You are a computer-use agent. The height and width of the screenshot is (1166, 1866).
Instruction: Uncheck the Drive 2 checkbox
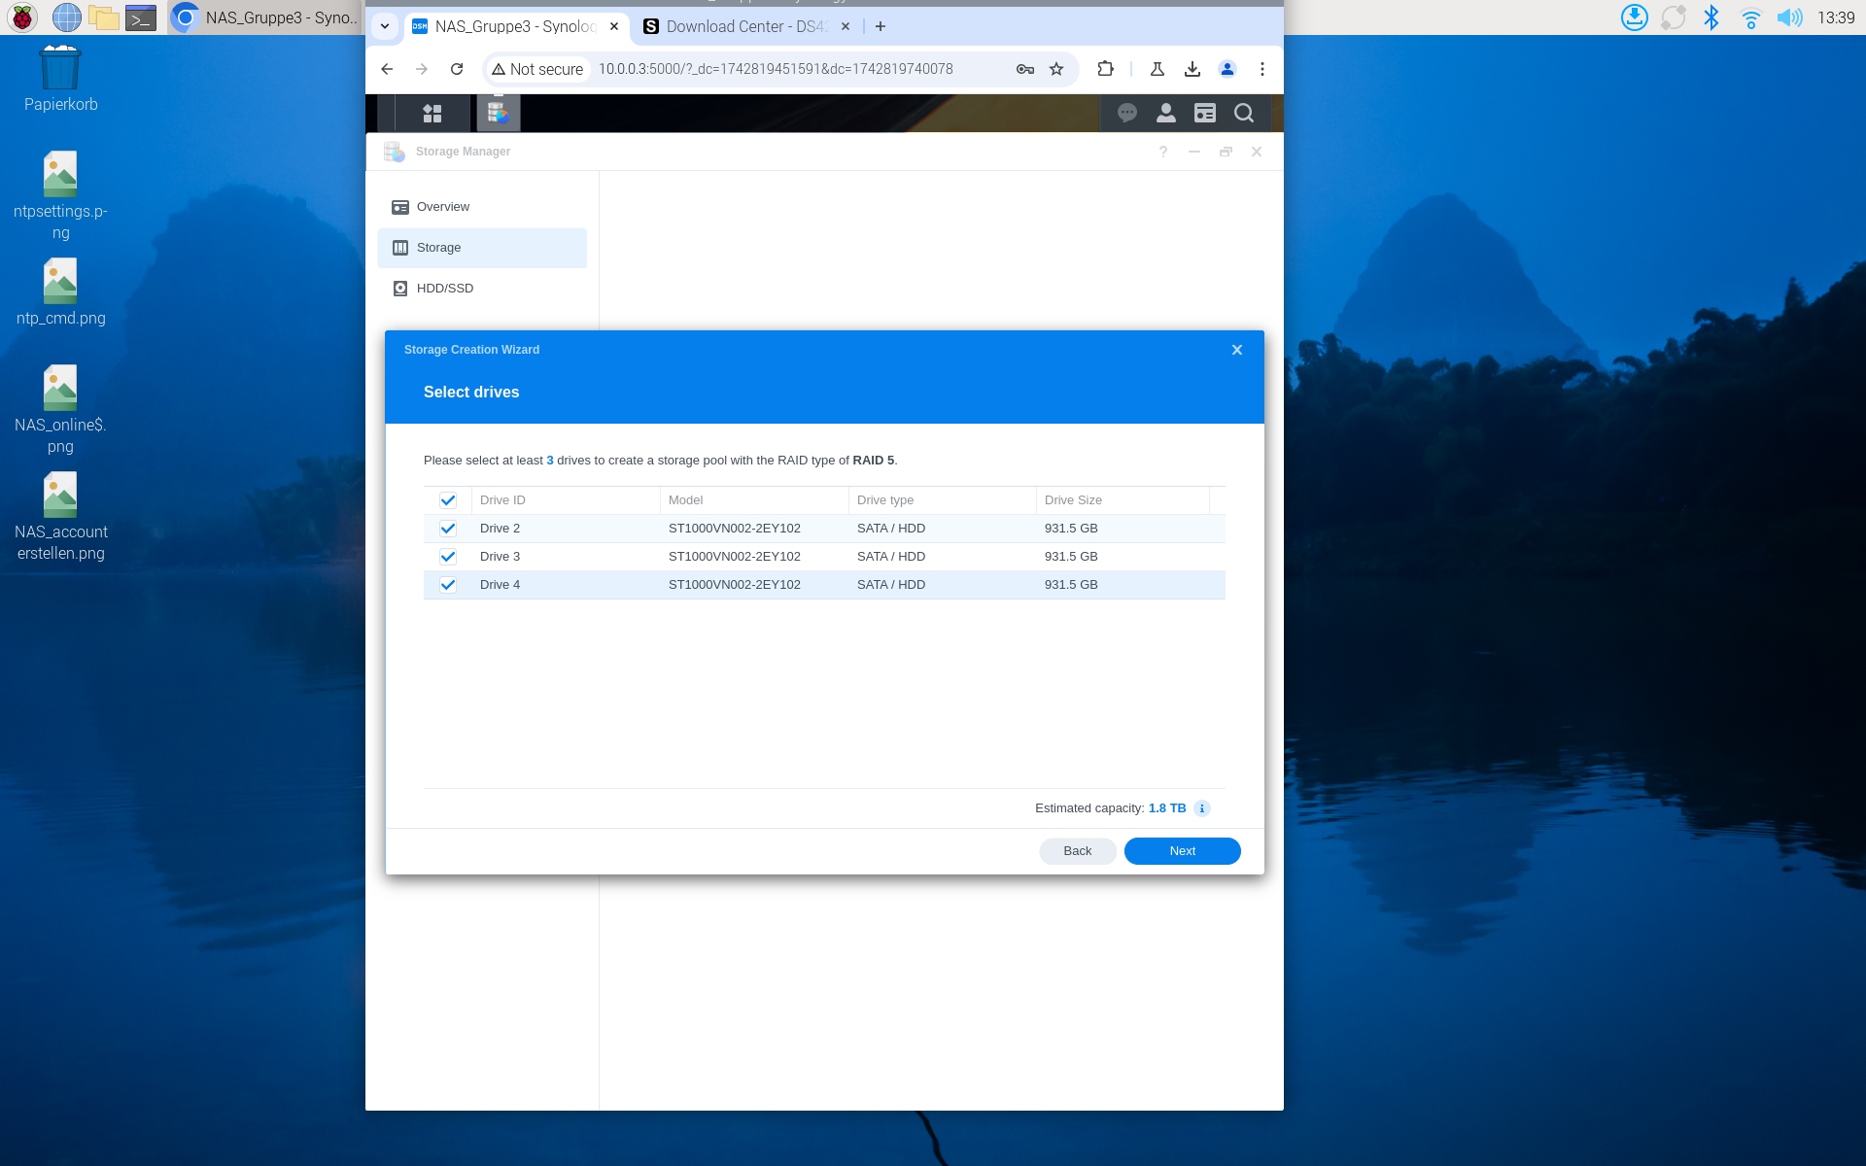448,529
